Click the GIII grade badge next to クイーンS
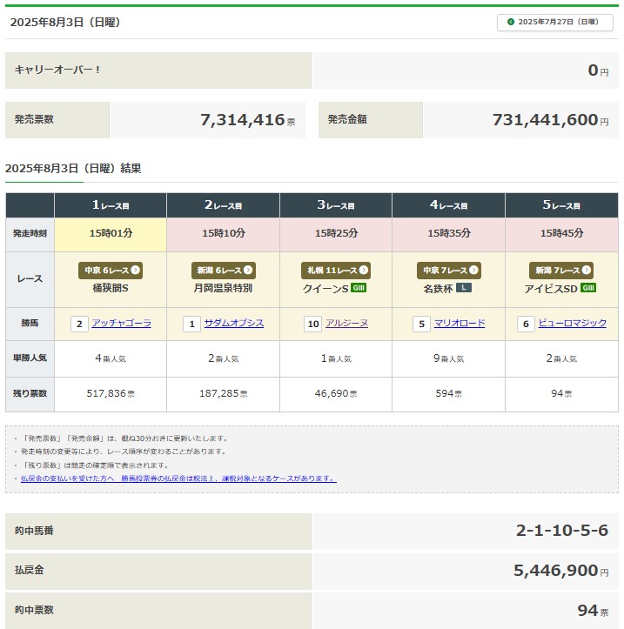The height and width of the screenshot is (629, 624). point(358,288)
